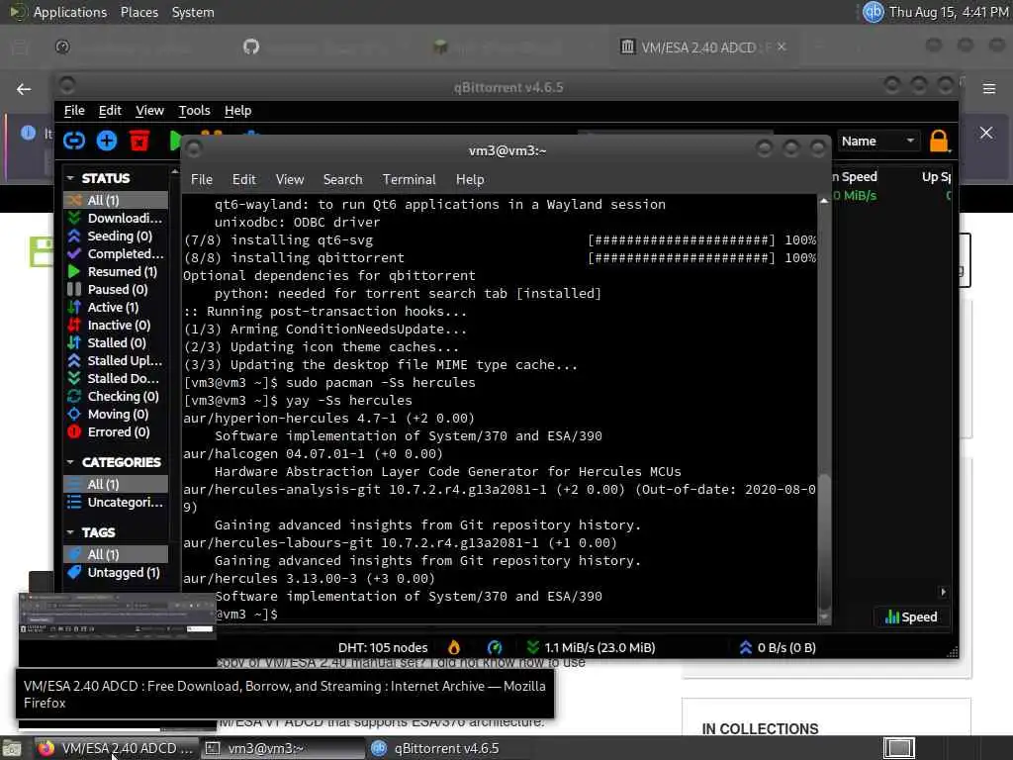Screen dimensions: 1013x760
Task: Click the Speed graph tab button
Action: [x=911, y=617]
